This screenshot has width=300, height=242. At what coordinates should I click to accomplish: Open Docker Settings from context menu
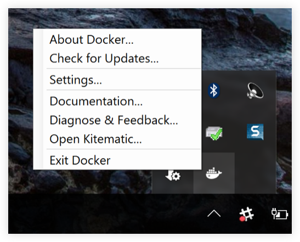coord(117,80)
